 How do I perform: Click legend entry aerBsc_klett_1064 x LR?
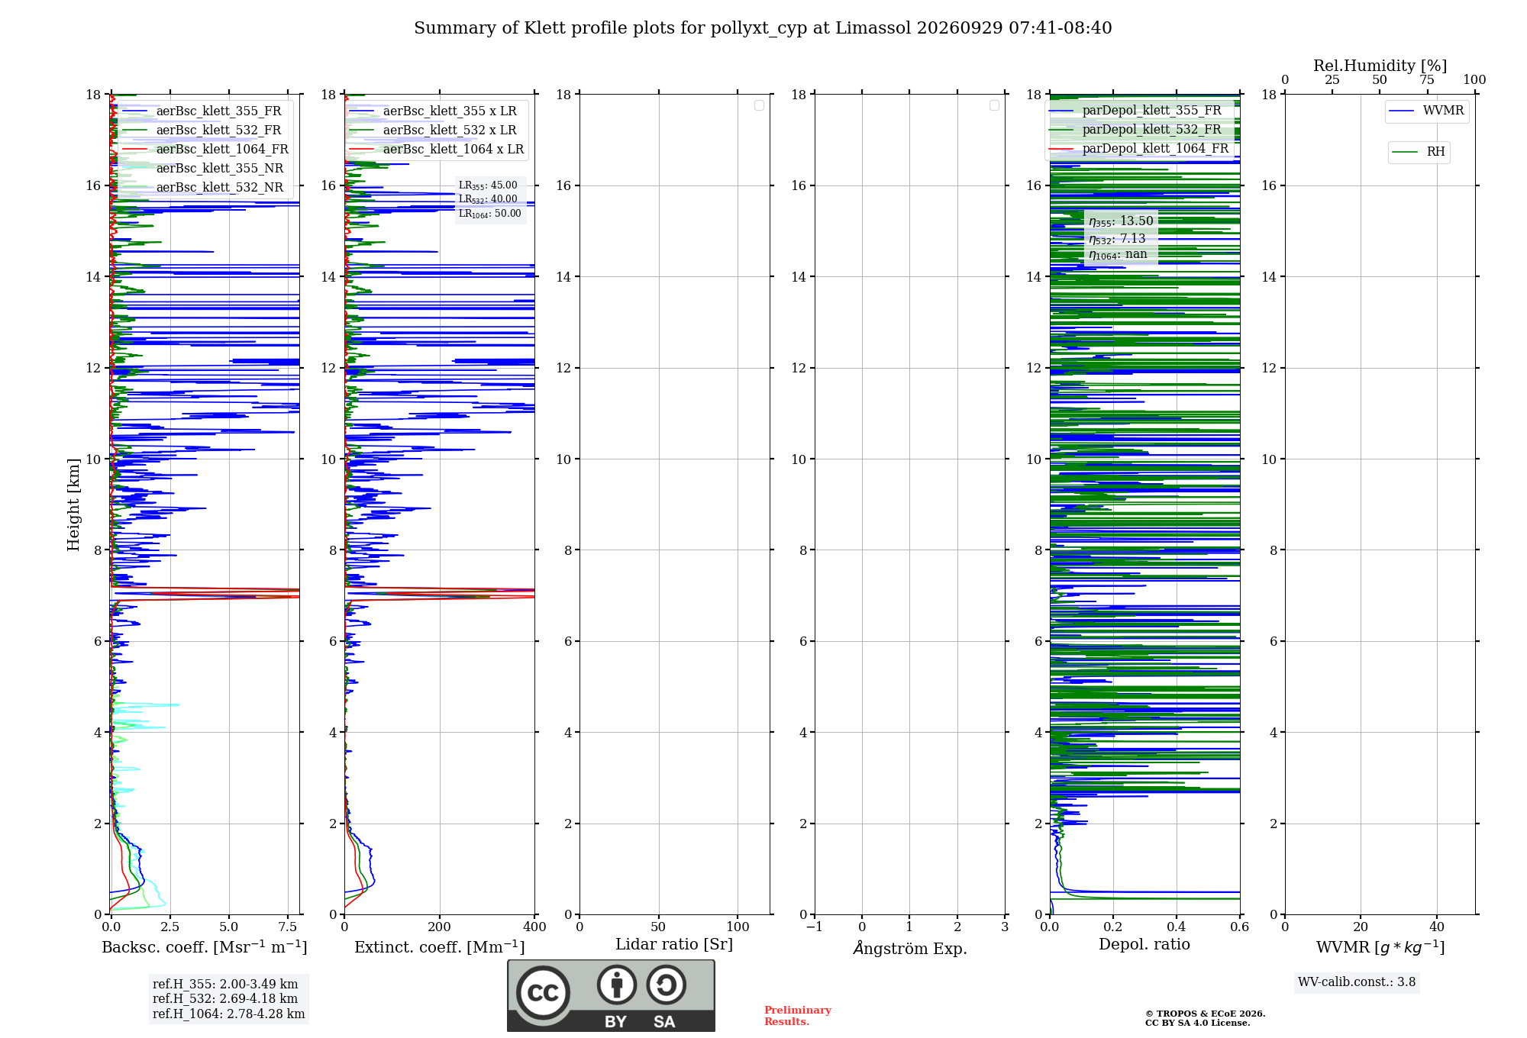pyautogui.click(x=437, y=150)
